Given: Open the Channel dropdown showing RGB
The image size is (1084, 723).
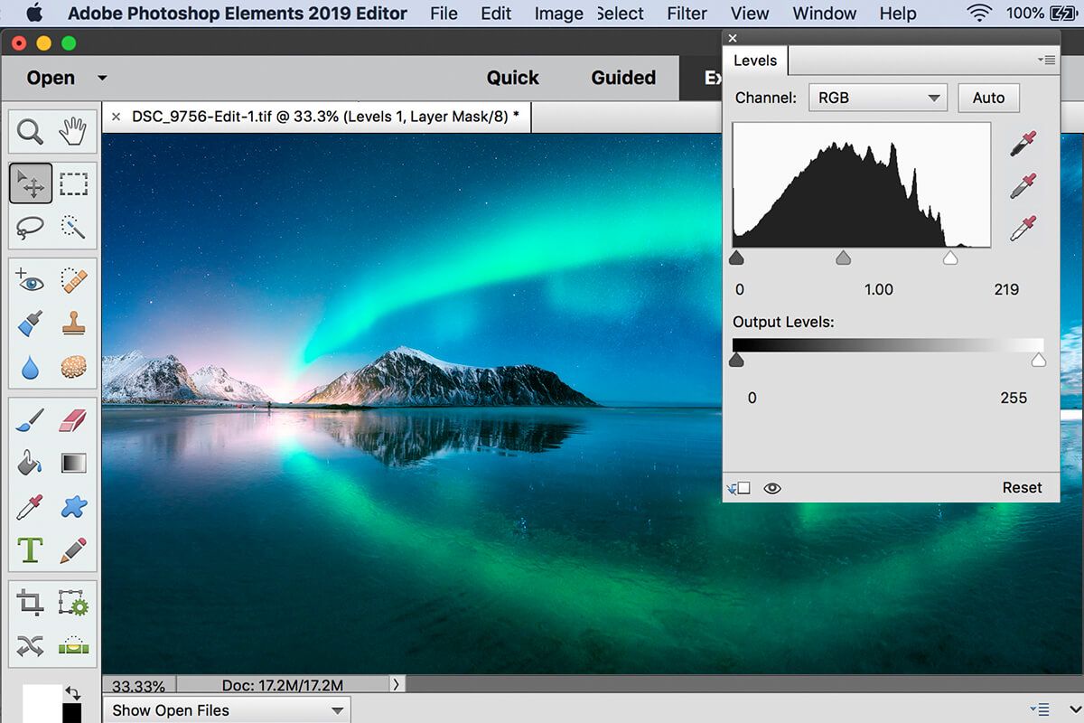Looking at the screenshot, I should [x=876, y=98].
